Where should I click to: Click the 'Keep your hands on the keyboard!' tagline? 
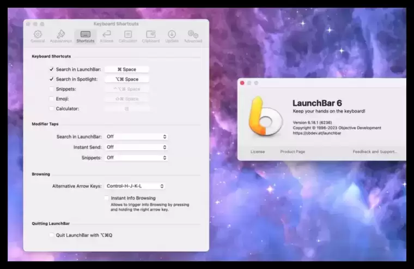(328, 111)
